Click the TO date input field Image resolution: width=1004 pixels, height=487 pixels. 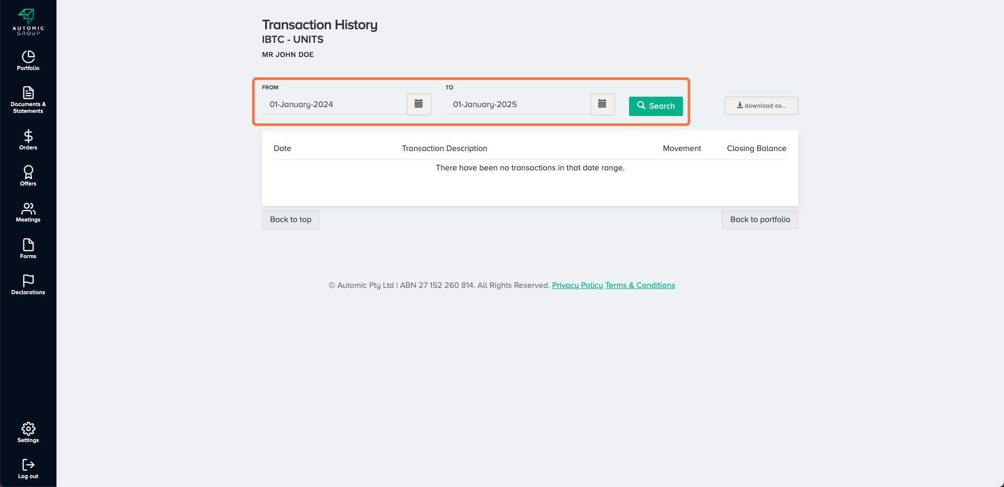tap(518, 105)
